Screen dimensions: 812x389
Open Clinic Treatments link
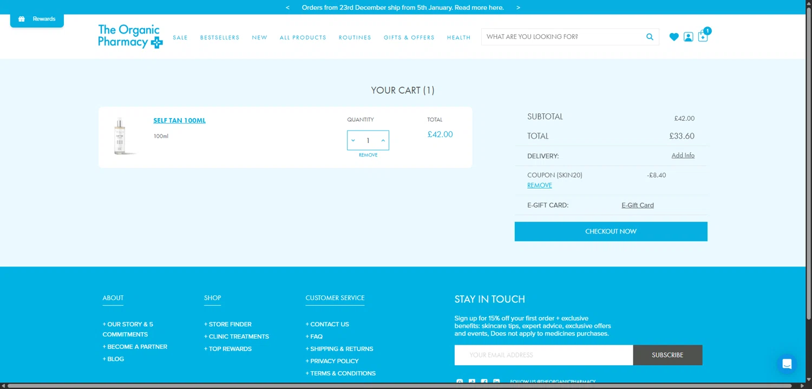tap(237, 336)
